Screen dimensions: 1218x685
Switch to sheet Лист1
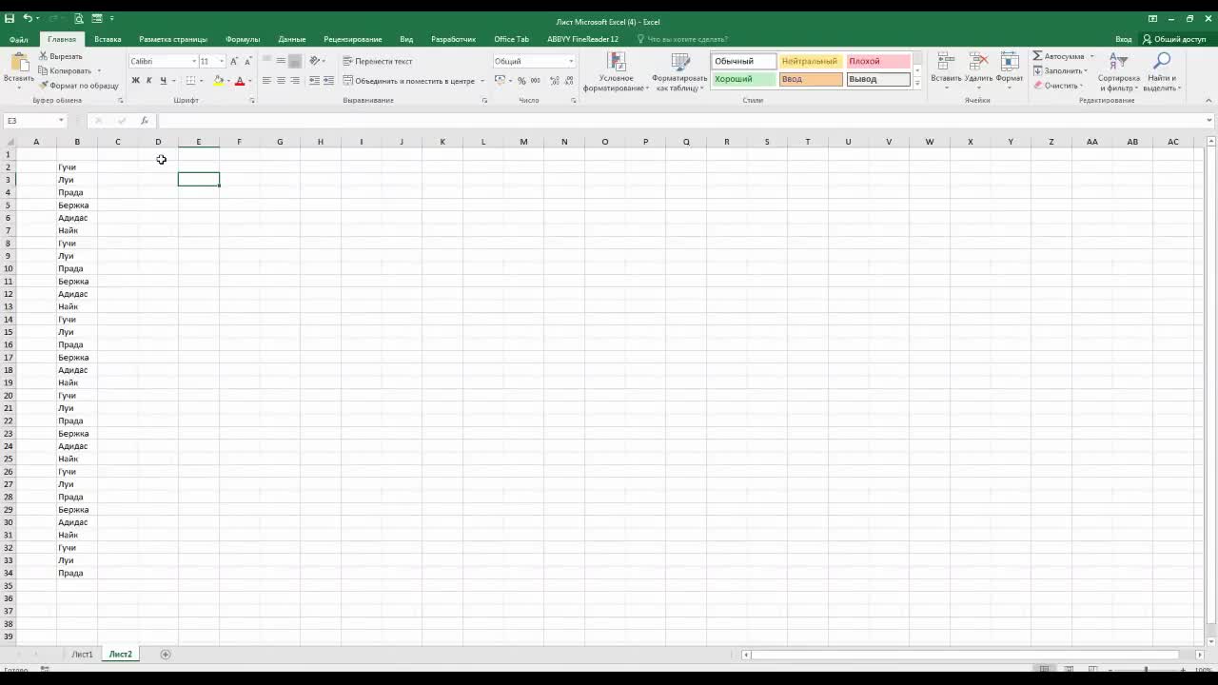83,655
